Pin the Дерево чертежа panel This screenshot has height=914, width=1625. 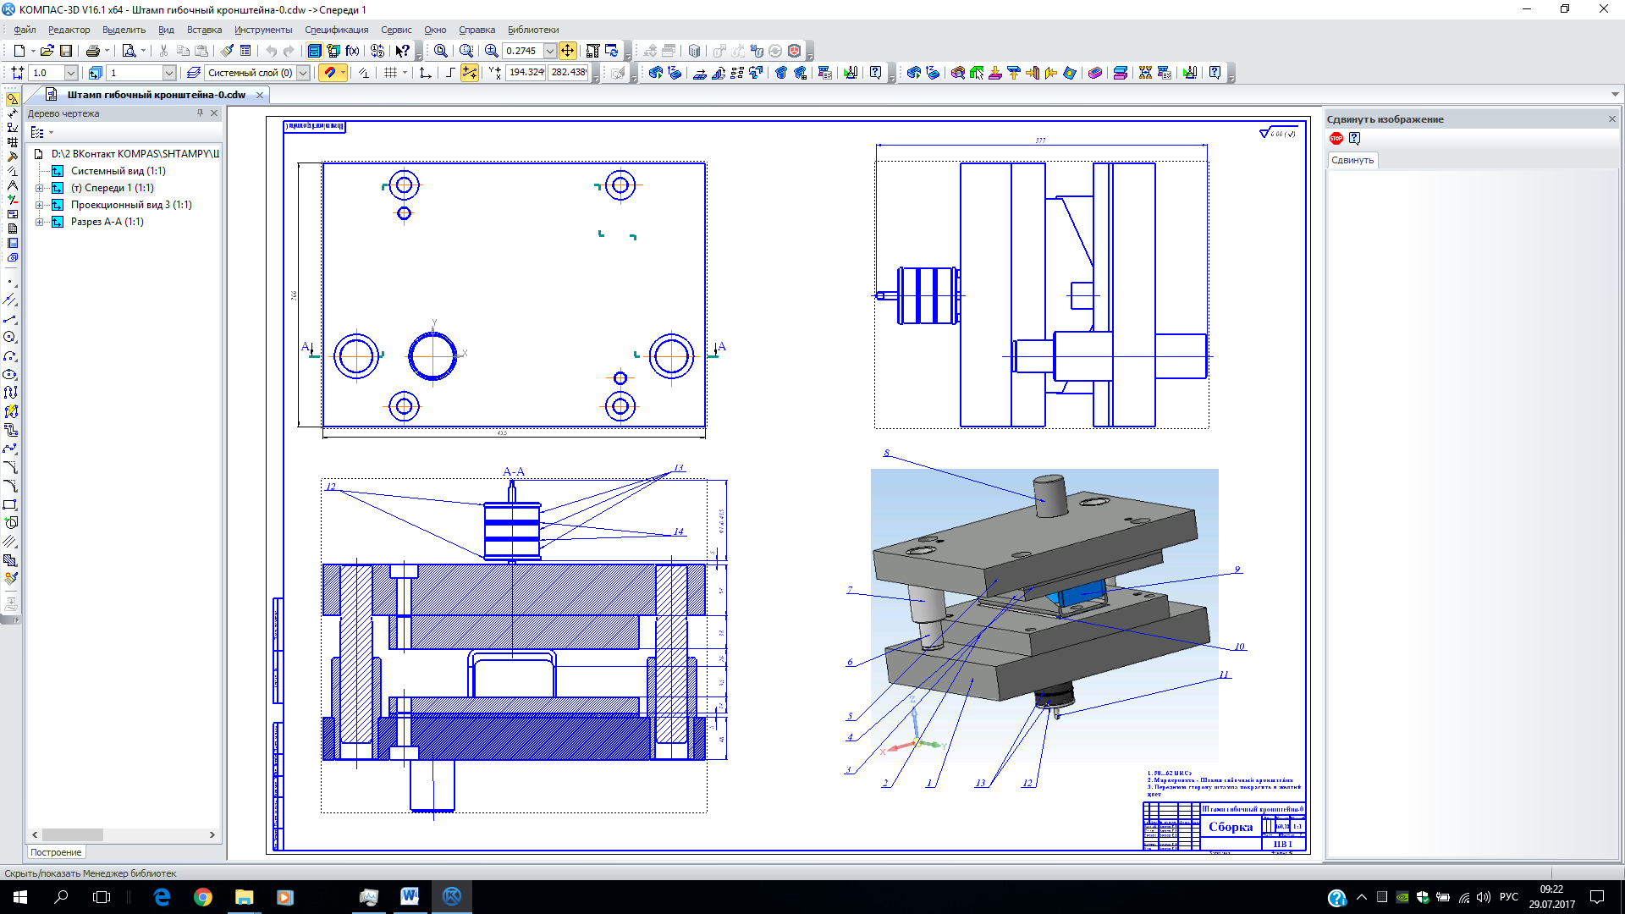[201, 113]
